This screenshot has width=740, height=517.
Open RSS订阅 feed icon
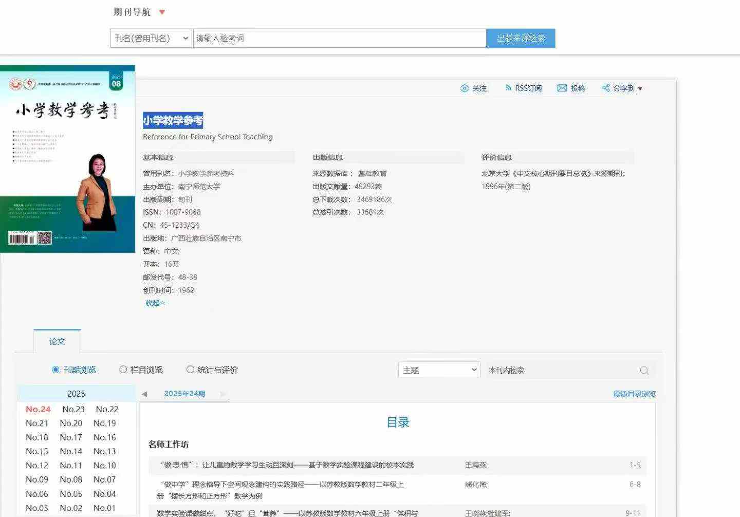(508, 88)
